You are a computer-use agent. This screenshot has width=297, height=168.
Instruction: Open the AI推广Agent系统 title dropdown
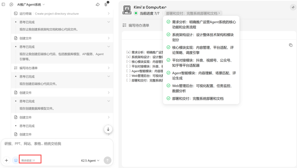(31, 5)
